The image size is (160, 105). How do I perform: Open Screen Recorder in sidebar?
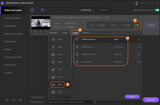click(x=13, y=57)
